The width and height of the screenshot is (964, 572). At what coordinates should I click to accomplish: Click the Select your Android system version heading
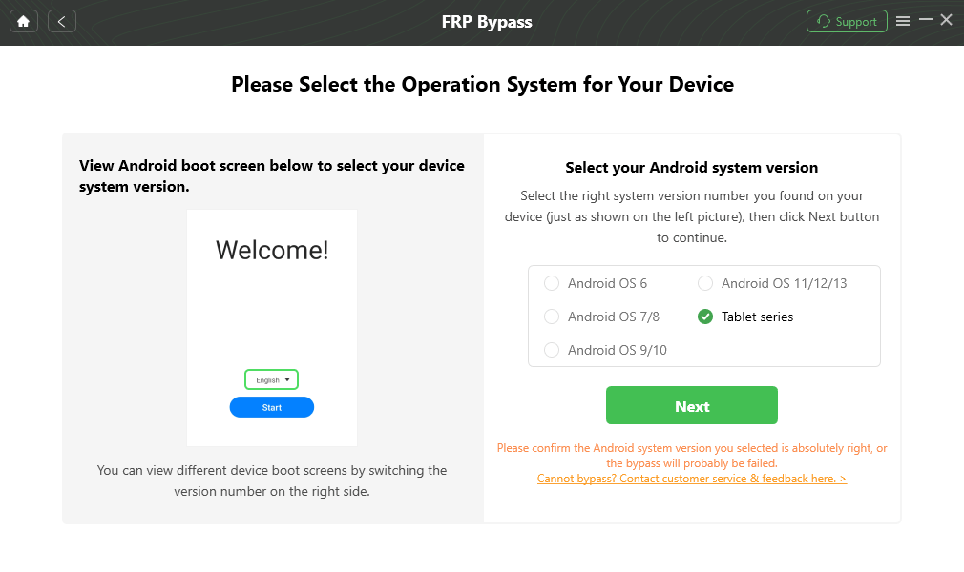point(692,168)
